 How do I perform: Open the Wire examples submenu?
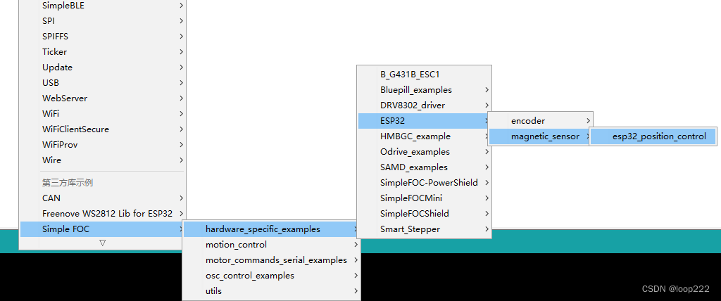[x=102, y=160]
